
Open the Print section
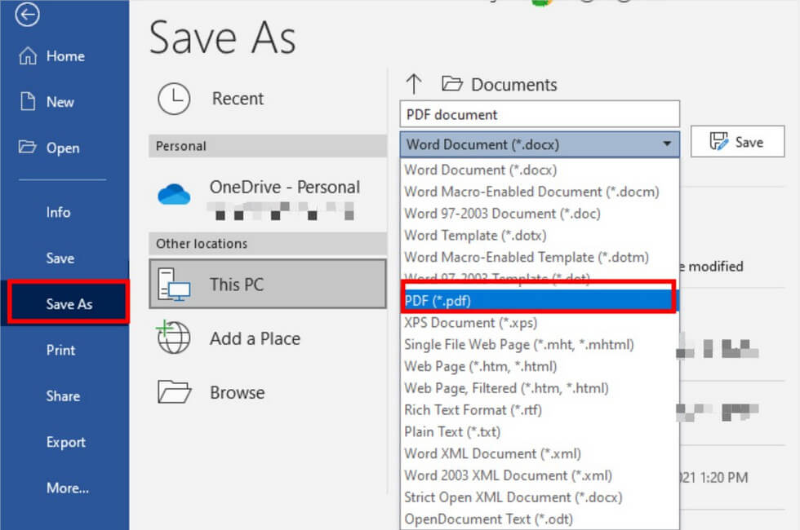click(60, 350)
